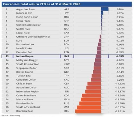Click the -21.91% return value
This screenshot has width=134, height=117.
tap(120, 111)
